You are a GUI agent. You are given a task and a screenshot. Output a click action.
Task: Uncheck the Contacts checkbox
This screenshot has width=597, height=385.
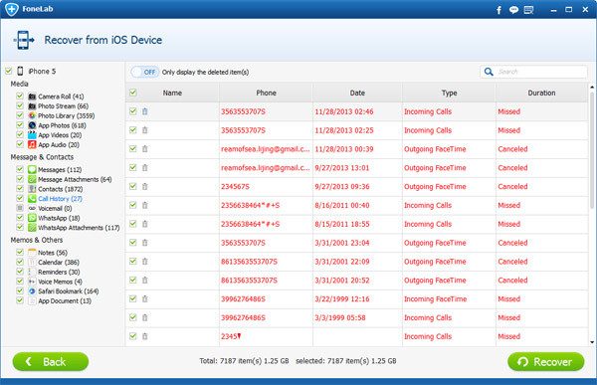(20, 188)
